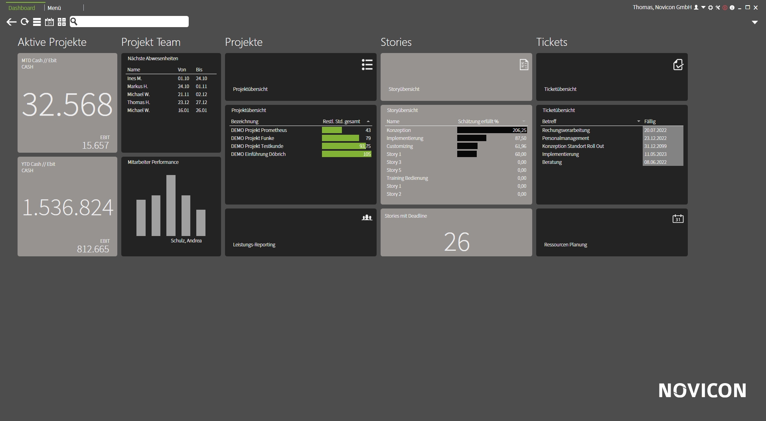The height and width of the screenshot is (421, 766).
Task: Select the Story 5 row
Action: pyautogui.click(x=456, y=170)
